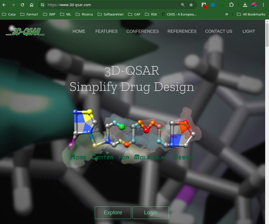269x224 pixels.
Task: Click the zoom magnifier icon in address bar
Action: [183, 5]
